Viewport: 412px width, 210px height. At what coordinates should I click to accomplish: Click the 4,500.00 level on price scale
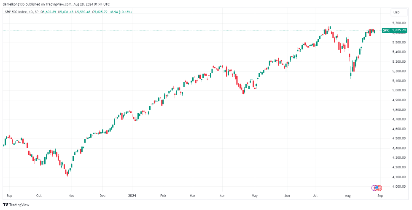399,138
